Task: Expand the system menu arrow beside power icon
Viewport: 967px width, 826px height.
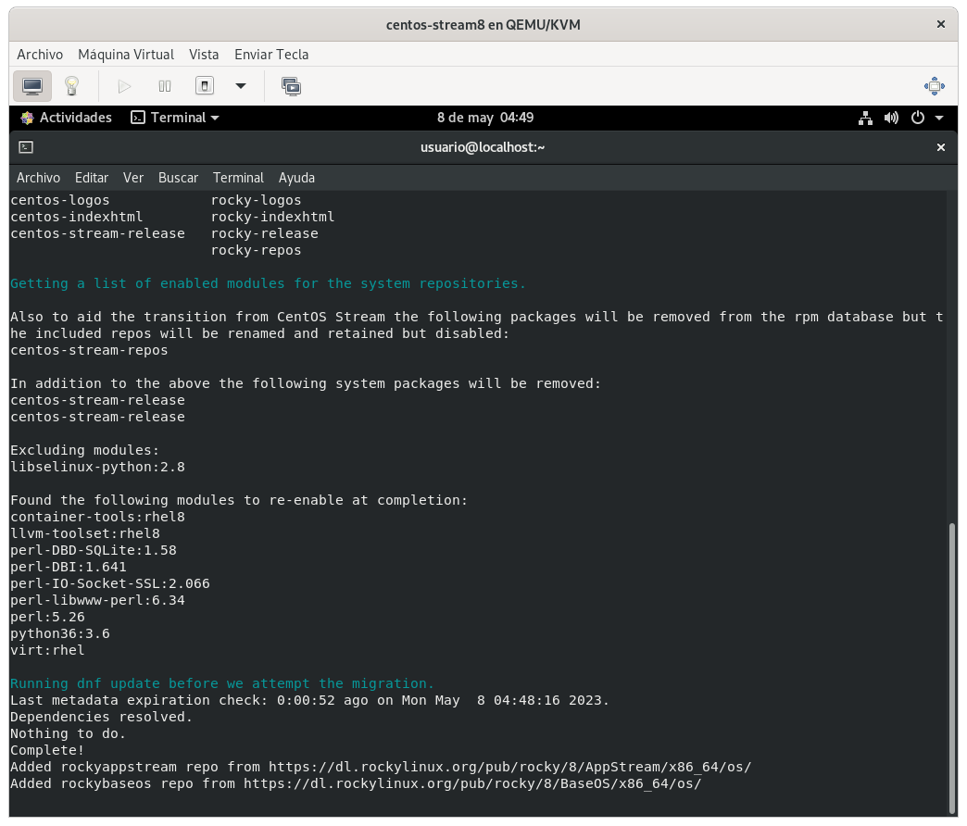Action: click(x=939, y=118)
